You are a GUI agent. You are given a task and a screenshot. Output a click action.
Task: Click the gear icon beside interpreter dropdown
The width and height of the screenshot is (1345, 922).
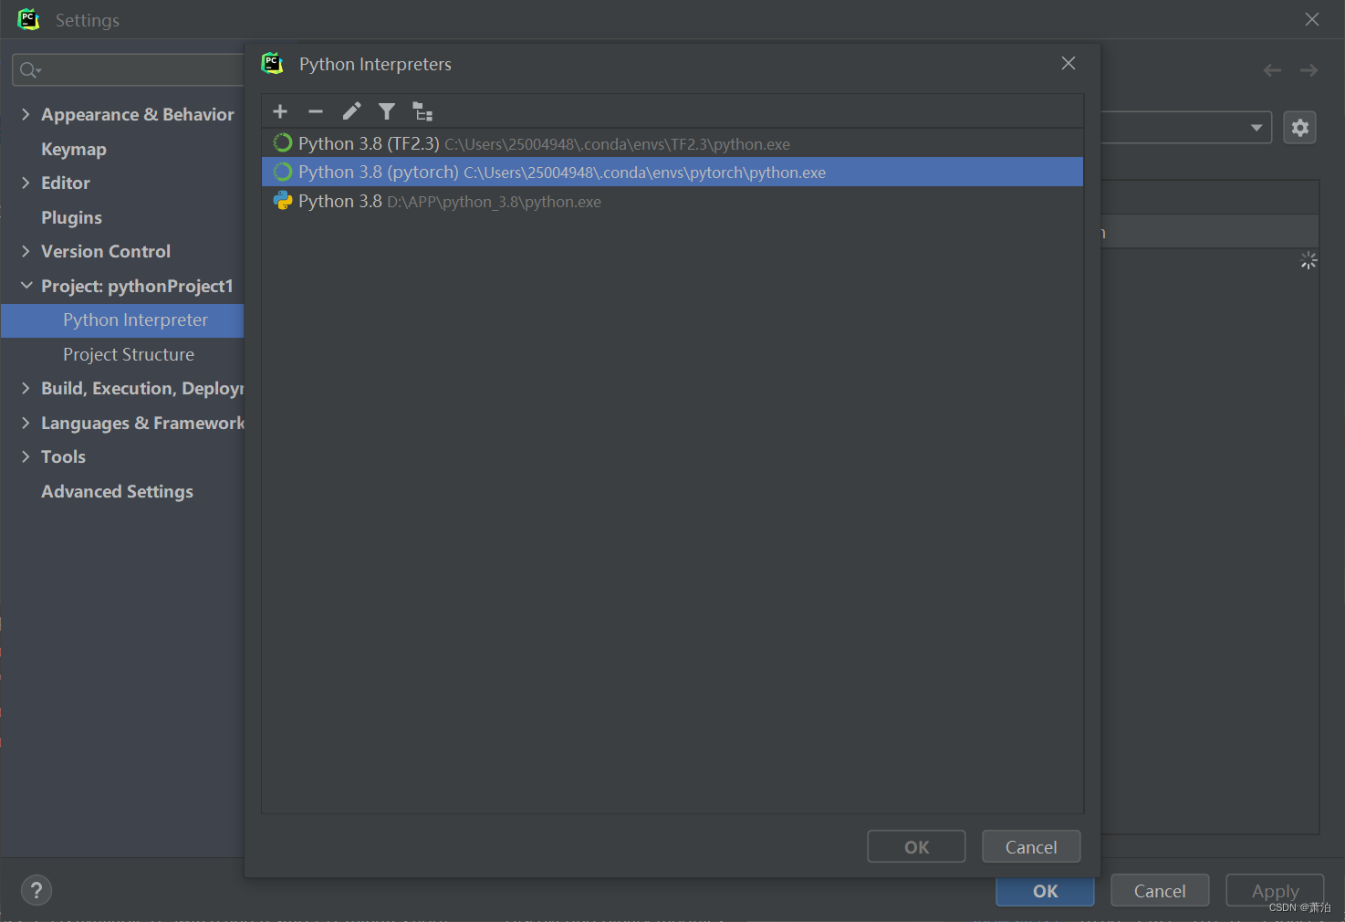click(x=1300, y=128)
